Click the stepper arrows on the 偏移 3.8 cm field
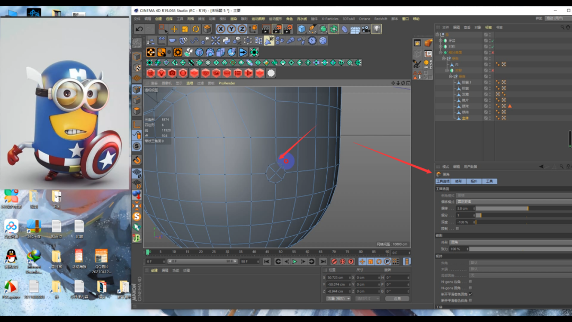572x322 pixels. (x=474, y=208)
